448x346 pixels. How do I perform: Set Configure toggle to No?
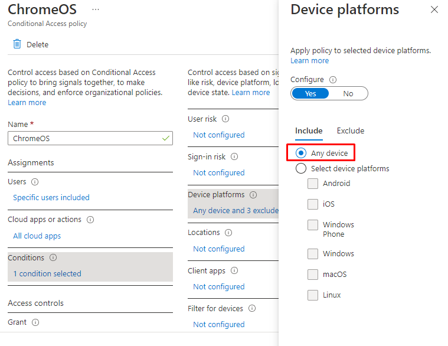tap(348, 93)
